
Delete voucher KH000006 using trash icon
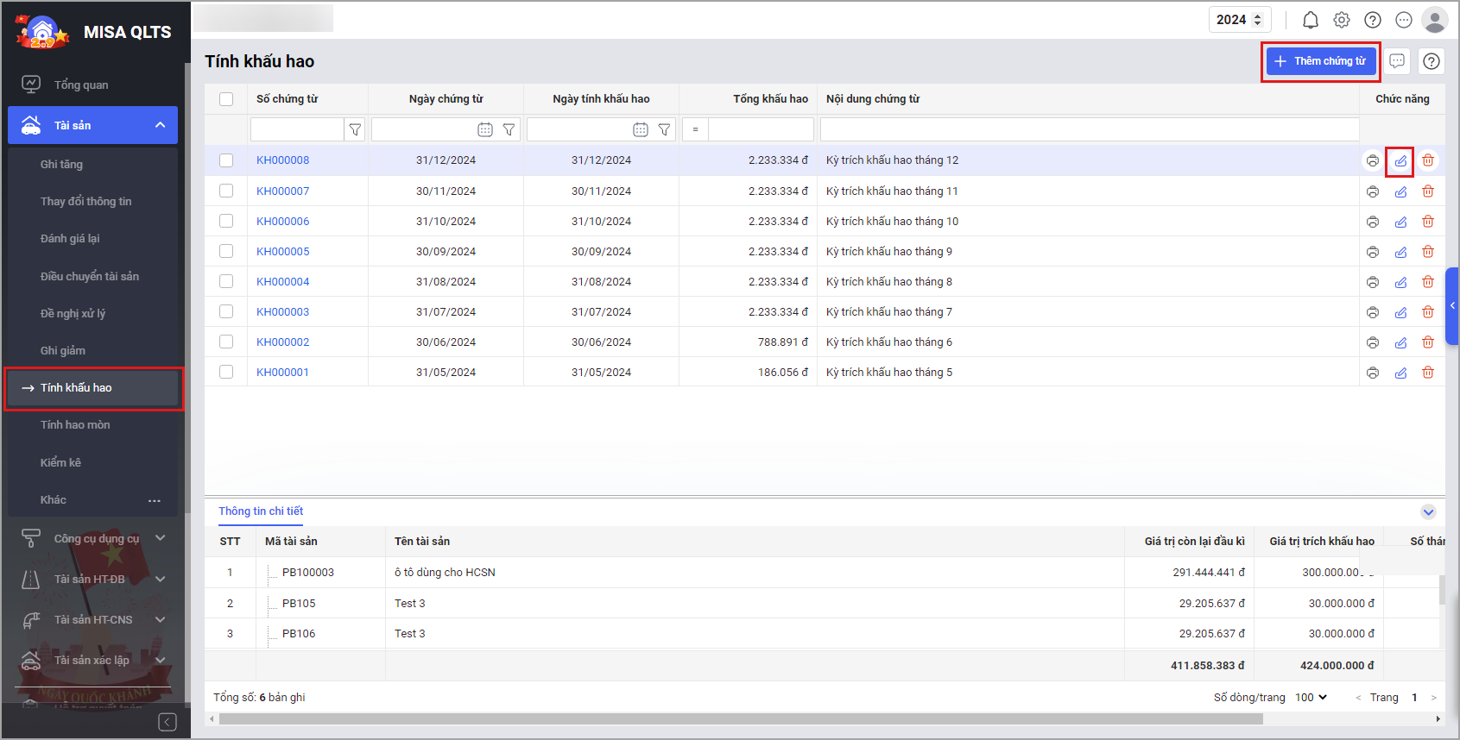[1428, 222]
